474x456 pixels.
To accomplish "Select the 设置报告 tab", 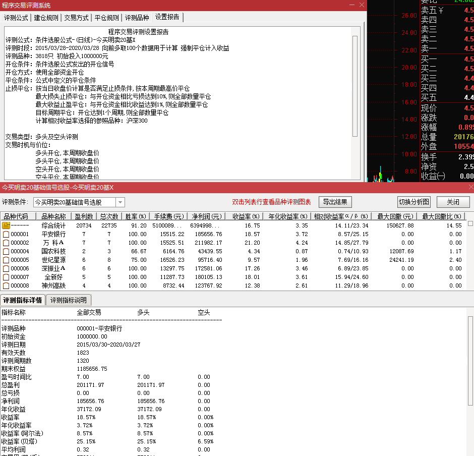I will [x=167, y=17].
